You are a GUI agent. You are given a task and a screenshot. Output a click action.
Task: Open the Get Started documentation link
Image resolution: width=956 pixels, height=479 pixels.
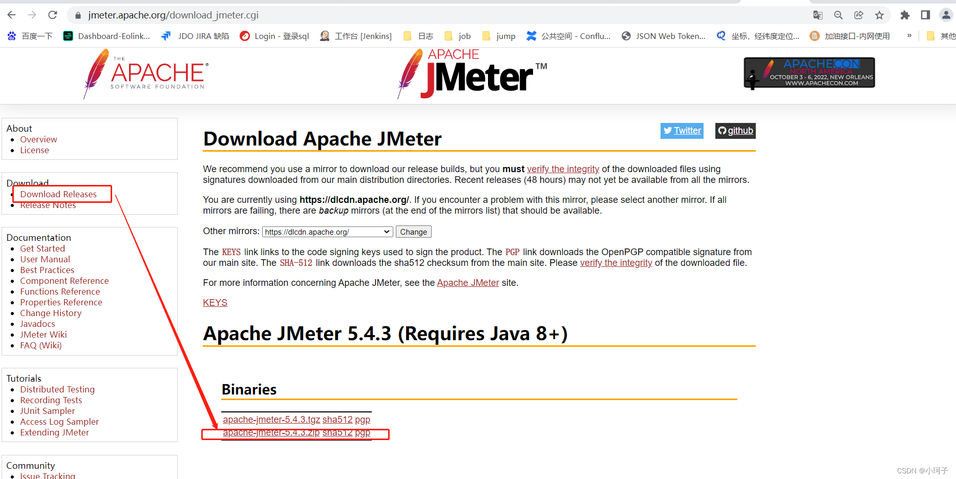pyautogui.click(x=43, y=248)
